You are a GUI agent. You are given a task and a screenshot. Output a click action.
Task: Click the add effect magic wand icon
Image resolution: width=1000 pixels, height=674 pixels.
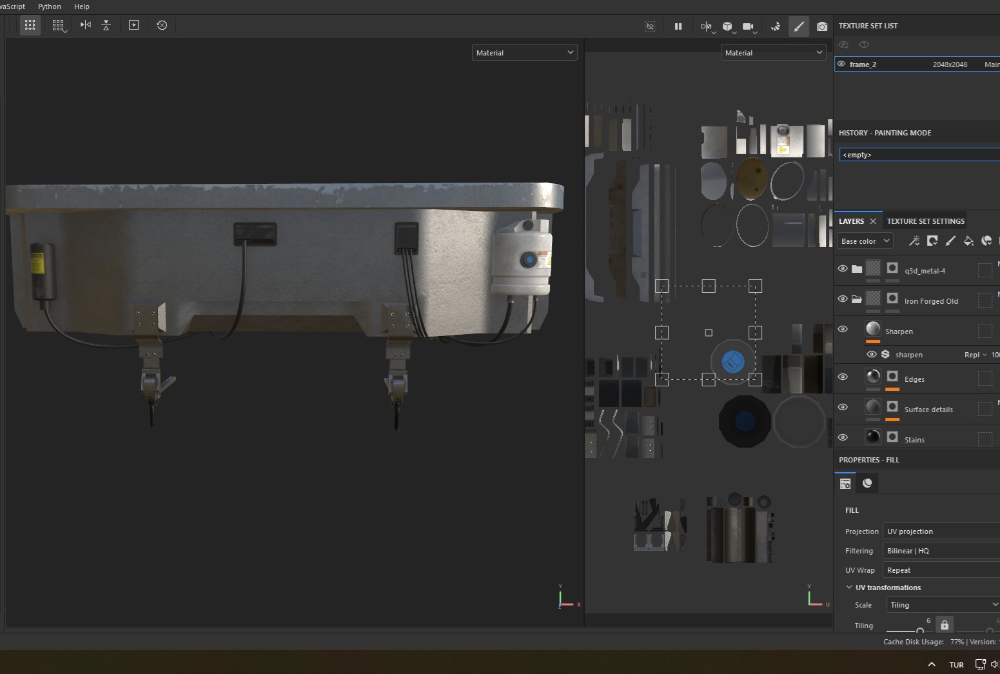click(914, 241)
